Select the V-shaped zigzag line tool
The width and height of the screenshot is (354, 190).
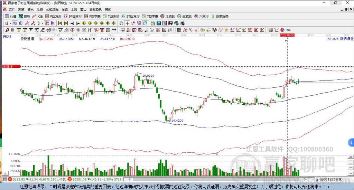tap(152, 30)
